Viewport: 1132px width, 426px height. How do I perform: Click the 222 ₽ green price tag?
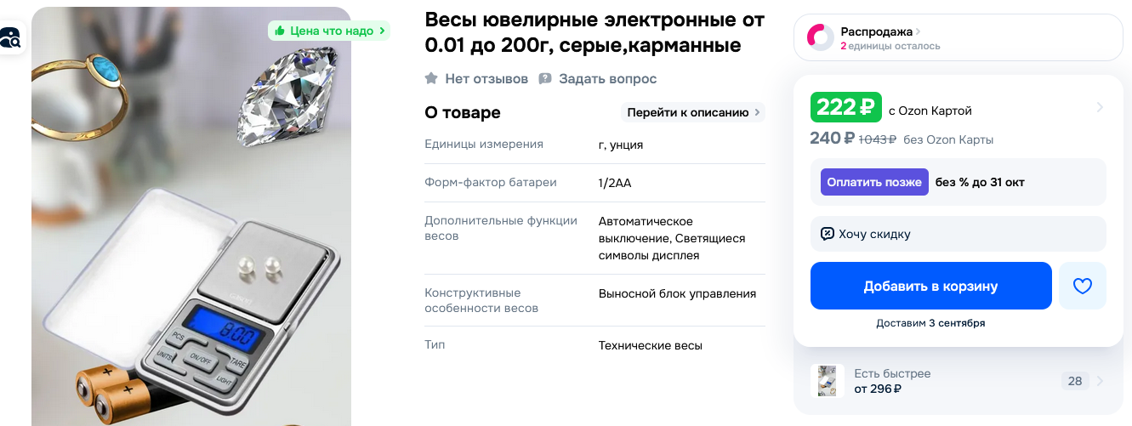(845, 108)
